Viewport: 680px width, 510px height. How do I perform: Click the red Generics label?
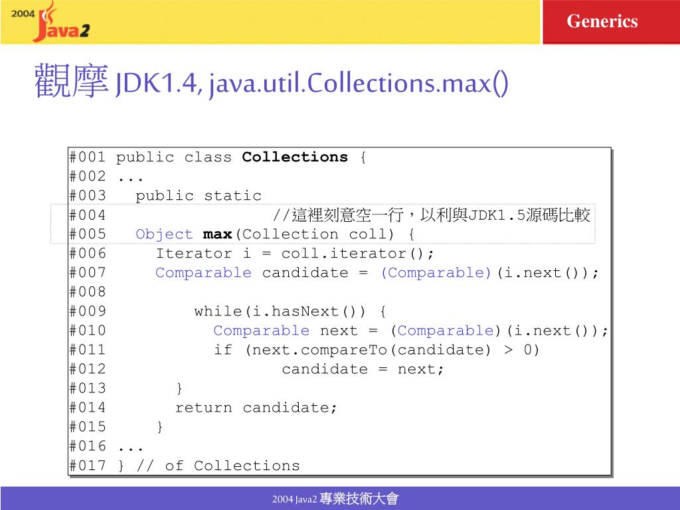[602, 21]
